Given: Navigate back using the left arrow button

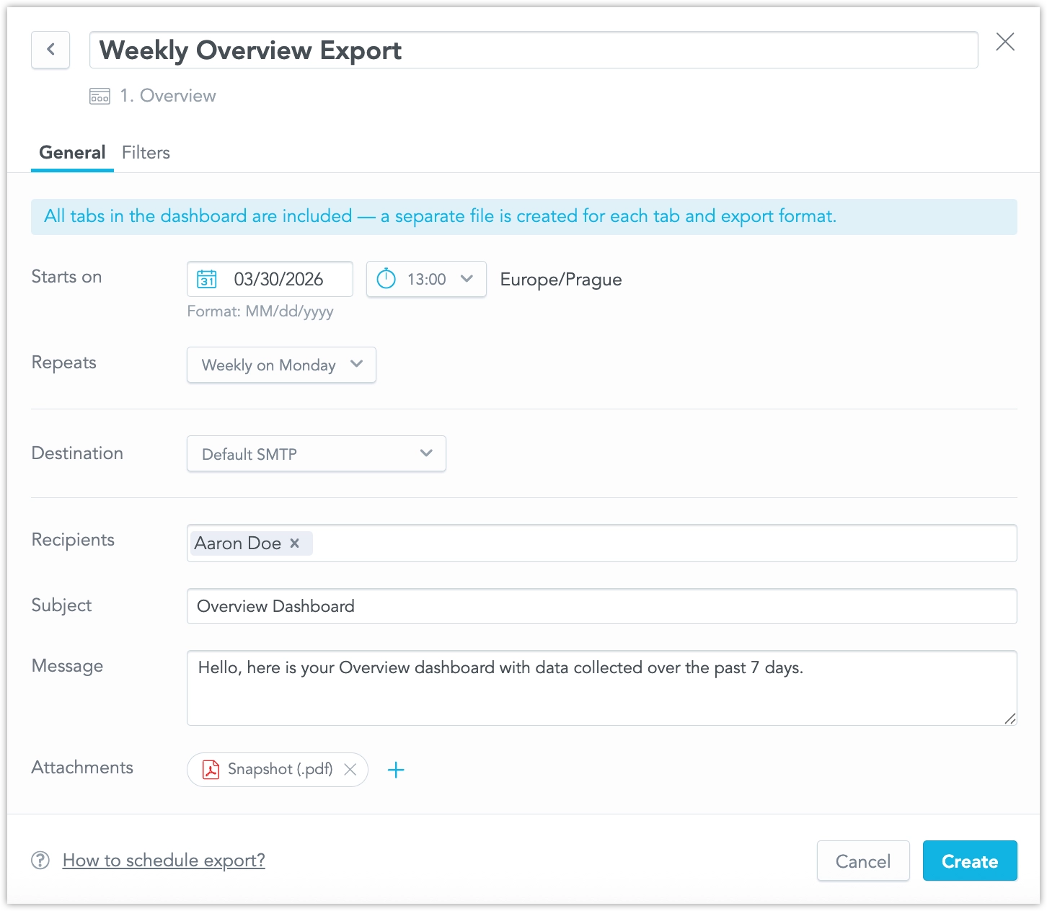Looking at the screenshot, I should 50,49.
